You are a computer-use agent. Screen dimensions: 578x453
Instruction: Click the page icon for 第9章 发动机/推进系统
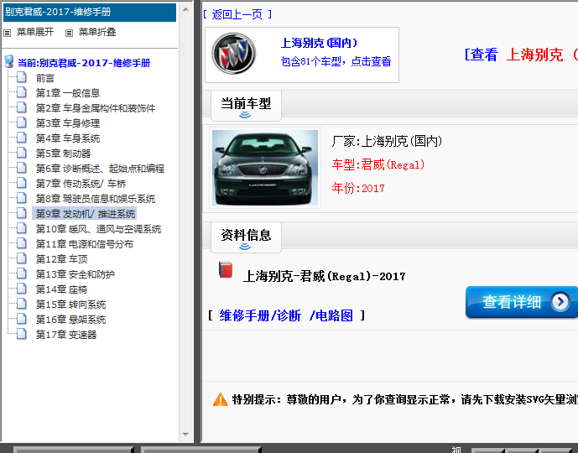22,213
